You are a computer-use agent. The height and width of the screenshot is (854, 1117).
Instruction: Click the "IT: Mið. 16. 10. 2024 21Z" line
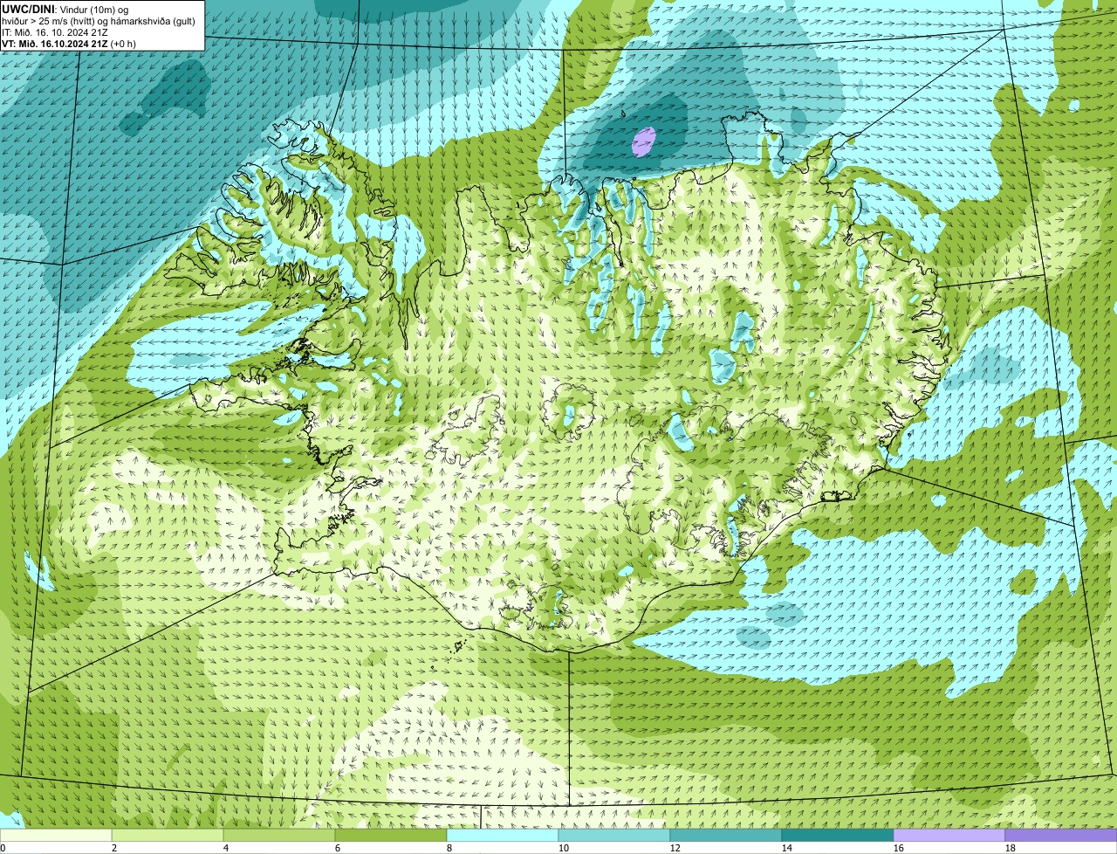[x=55, y=31]
